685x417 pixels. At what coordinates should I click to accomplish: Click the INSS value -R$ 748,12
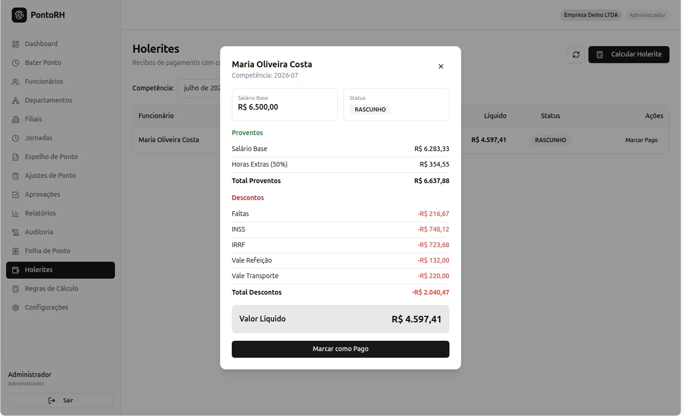[x=433, y=229]
